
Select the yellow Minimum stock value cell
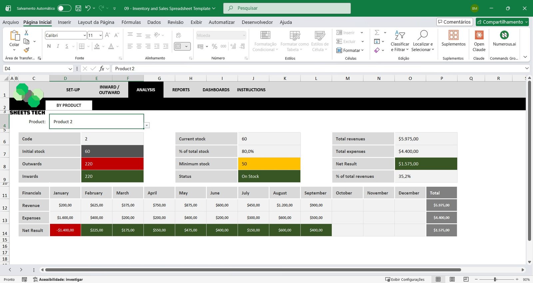pyautogui.click(x=269, y=164)
